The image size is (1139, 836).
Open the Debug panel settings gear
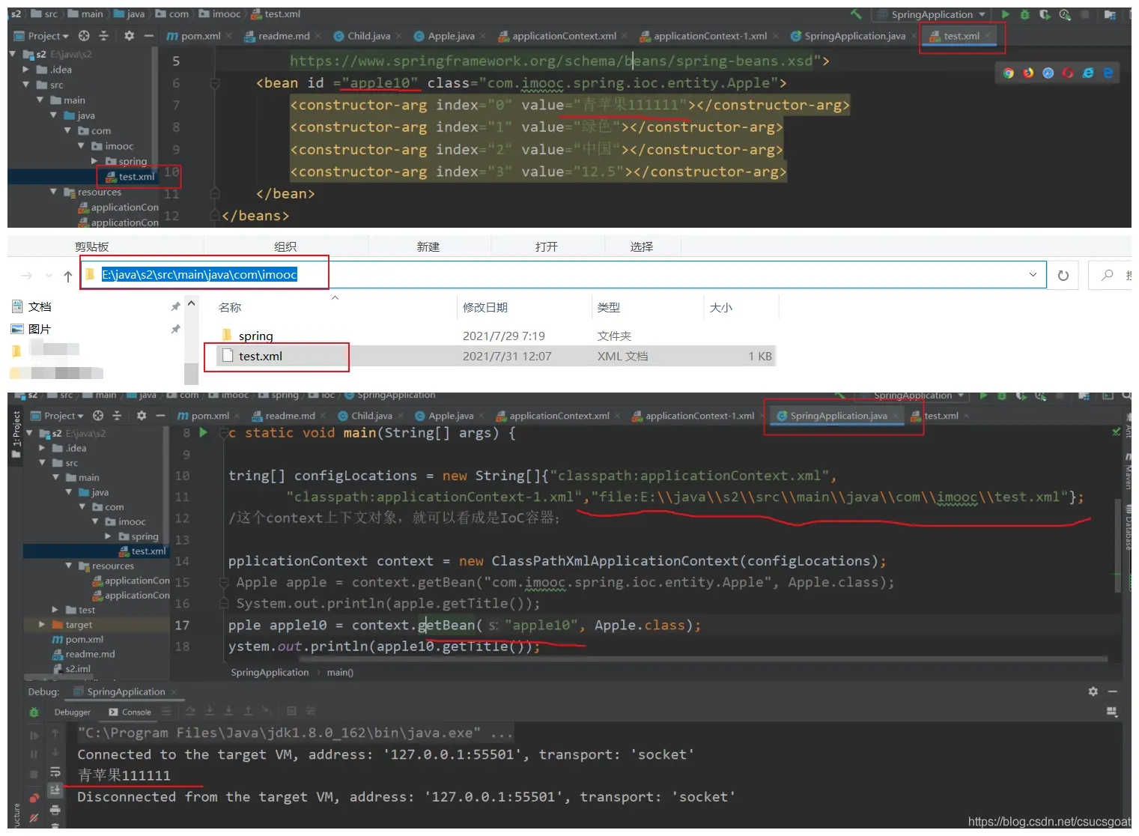click(x=1093, y=691)
